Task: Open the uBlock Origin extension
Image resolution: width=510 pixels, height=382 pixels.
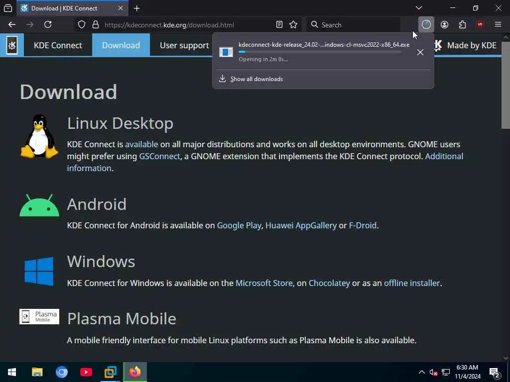Action: click(x=480, y=25)
